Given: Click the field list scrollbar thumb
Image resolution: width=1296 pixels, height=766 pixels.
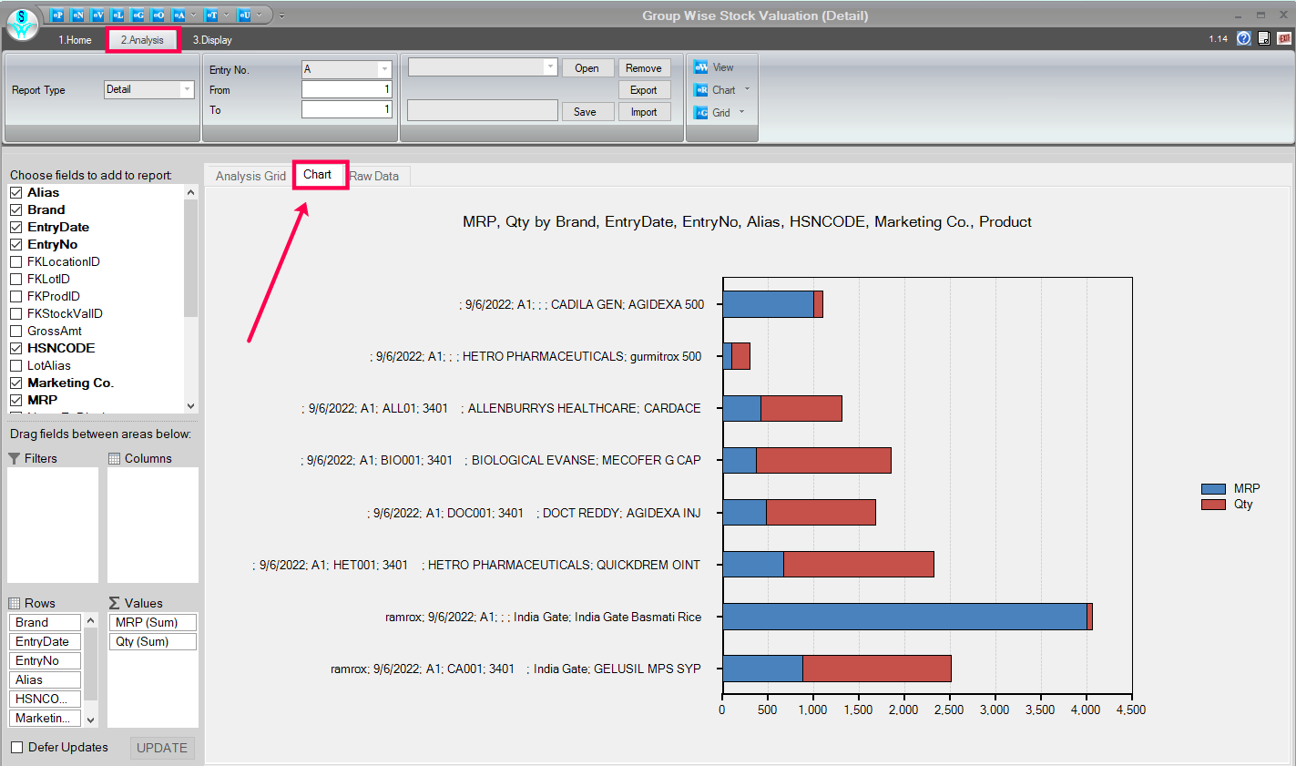Looking at the screenshot, I should 190,258.
